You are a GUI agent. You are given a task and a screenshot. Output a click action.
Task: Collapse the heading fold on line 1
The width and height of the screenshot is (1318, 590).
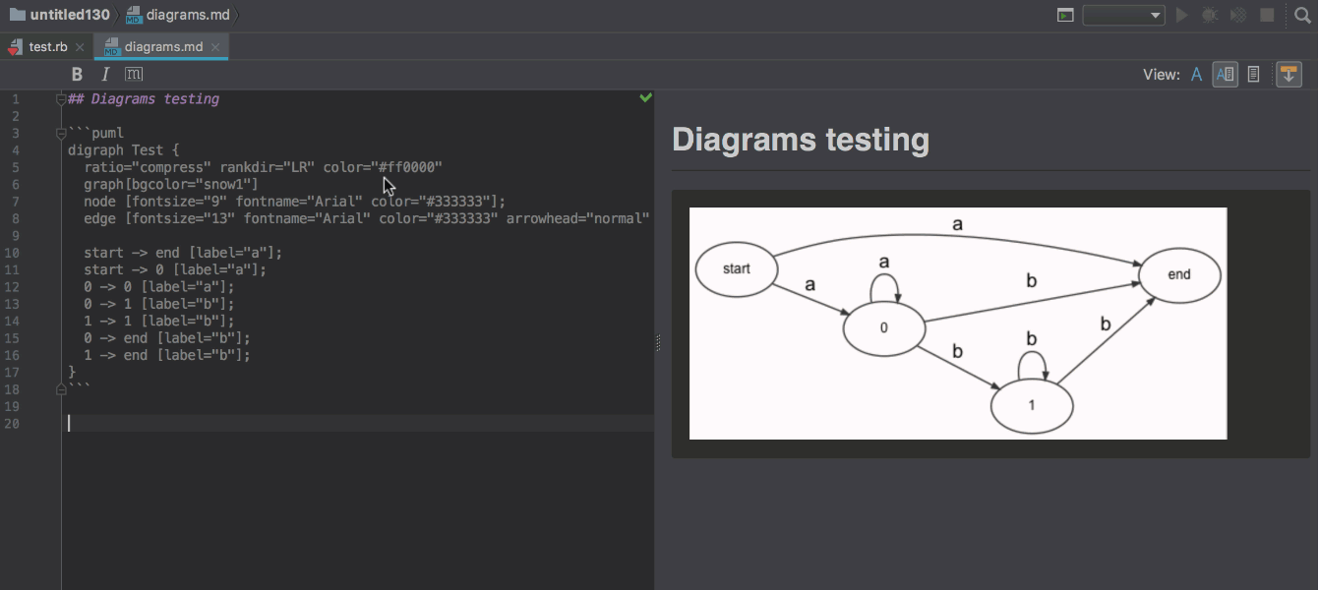click(61, 98)
